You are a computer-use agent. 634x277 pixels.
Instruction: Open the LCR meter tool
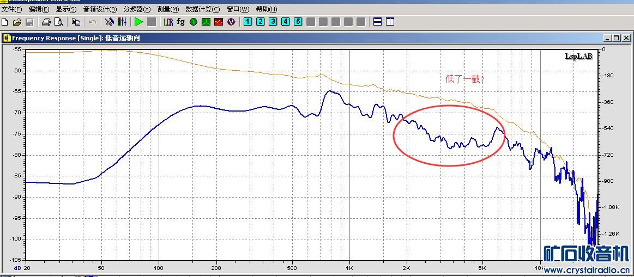tap(168, 22)
